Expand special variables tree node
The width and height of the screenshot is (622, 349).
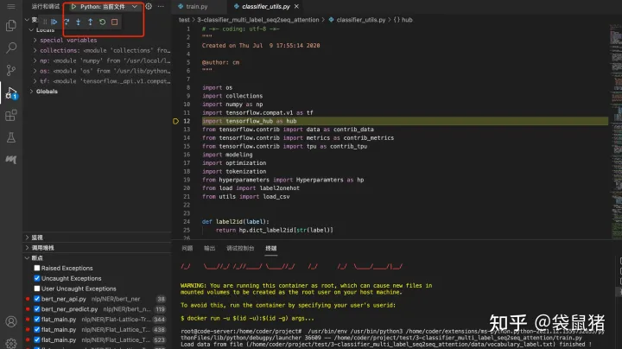pos(35,40)
